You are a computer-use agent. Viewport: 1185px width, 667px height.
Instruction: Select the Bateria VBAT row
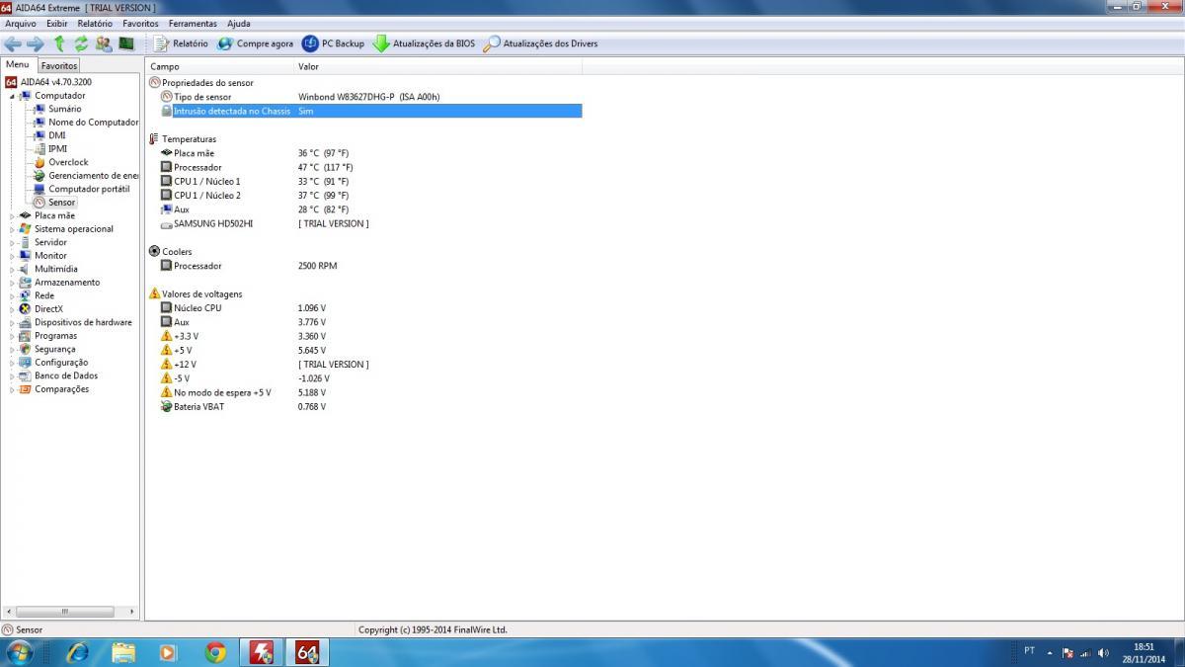(x=364, y=407)
